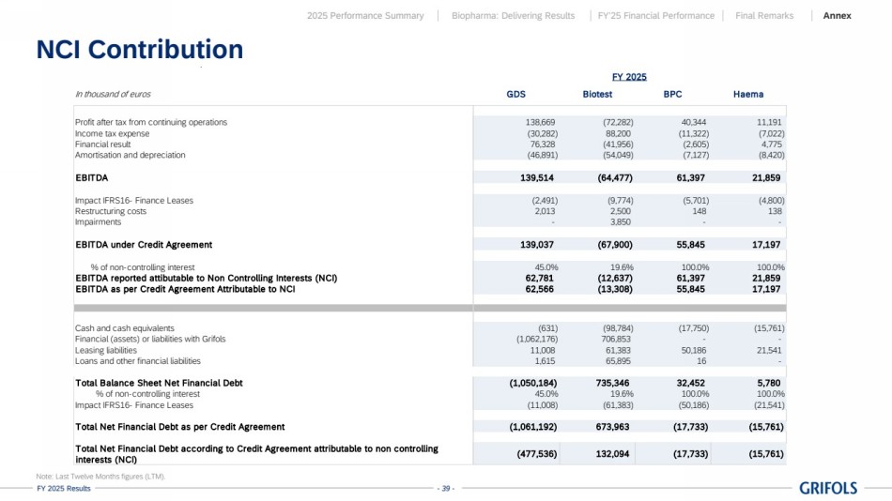Switch to Biopharma: Delivering Results tab

coord(515,16)
